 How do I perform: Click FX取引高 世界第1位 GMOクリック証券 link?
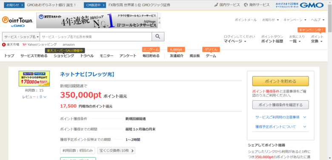(x=139, y=5)
